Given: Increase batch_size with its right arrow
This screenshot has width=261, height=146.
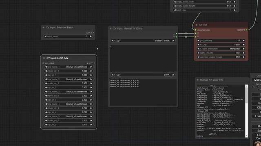Looking at the screenshot, I should 235,10.
